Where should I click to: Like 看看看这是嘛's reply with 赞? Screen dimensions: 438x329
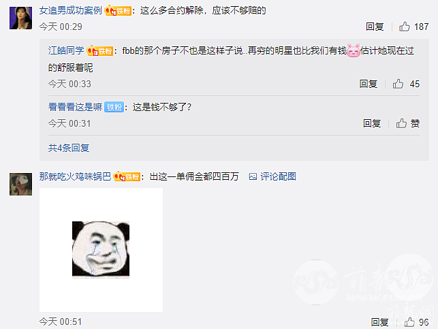[408, 123]
